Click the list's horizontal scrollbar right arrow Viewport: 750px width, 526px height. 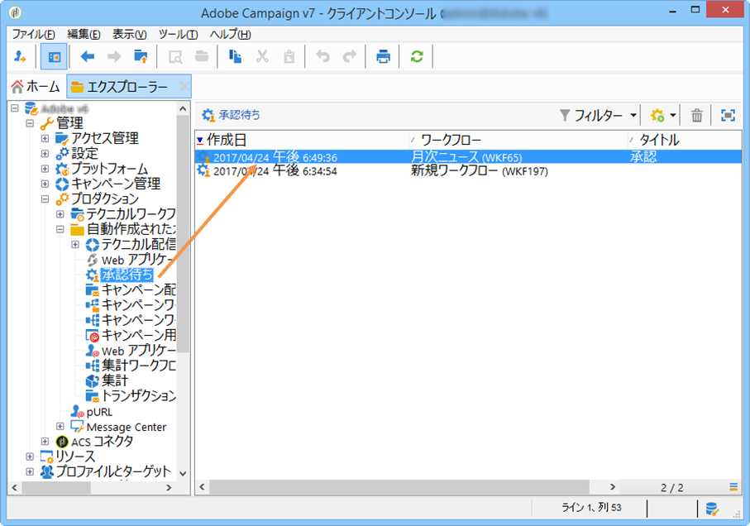pos(612,487)
